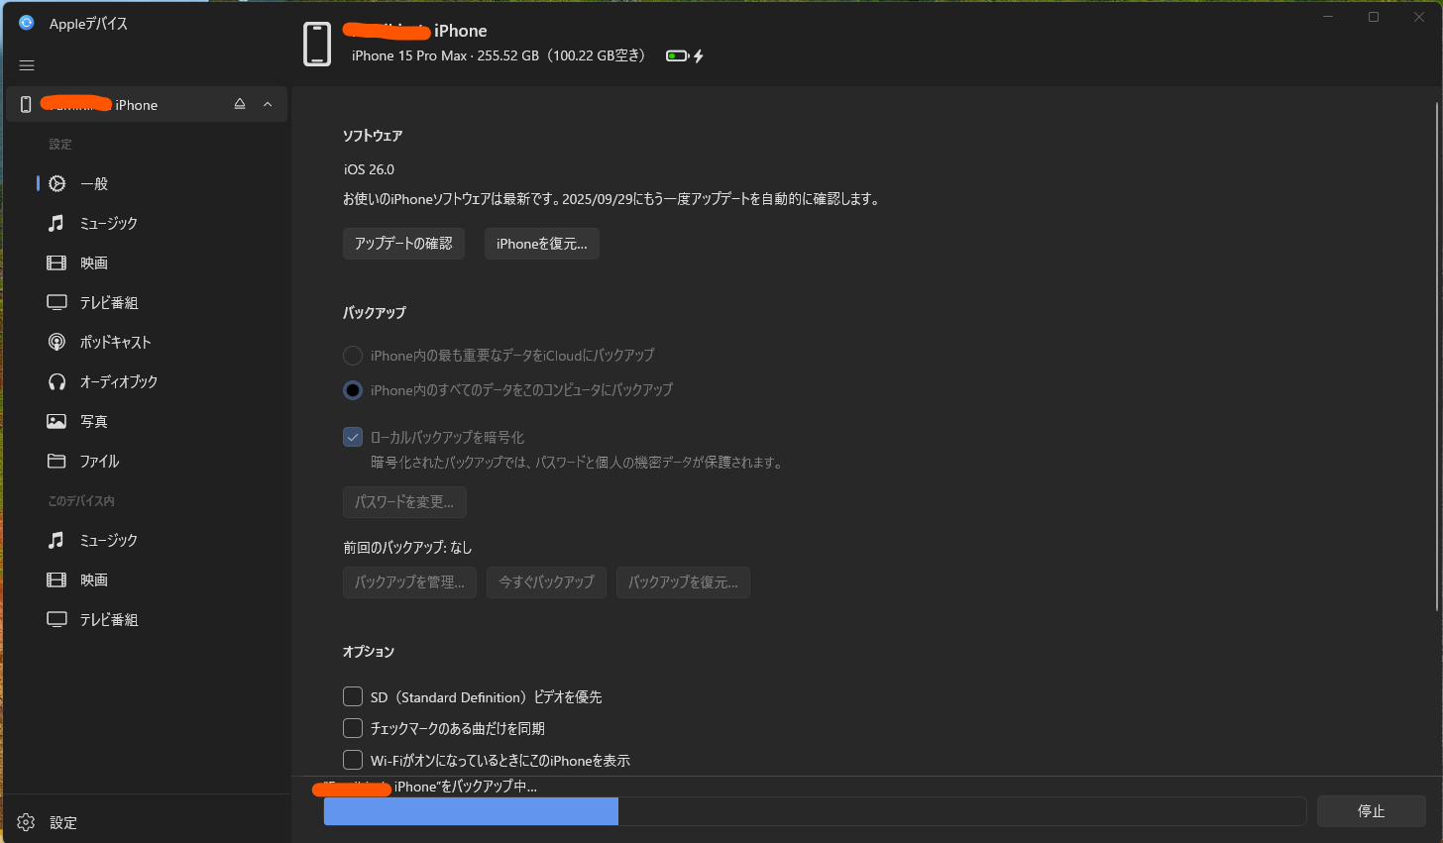Screen dimensions: 1443x843
Task: Click パスワードを変更... button
Action: point(404,502)
